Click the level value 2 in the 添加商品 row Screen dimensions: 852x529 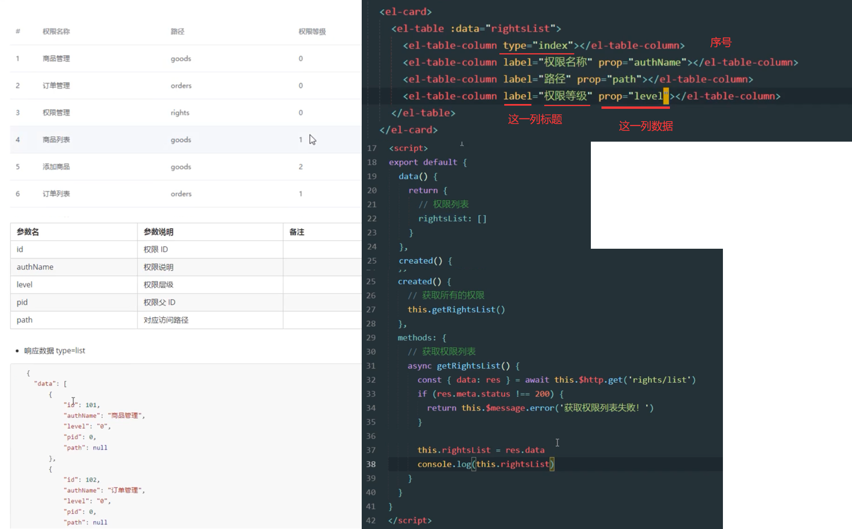301,167
